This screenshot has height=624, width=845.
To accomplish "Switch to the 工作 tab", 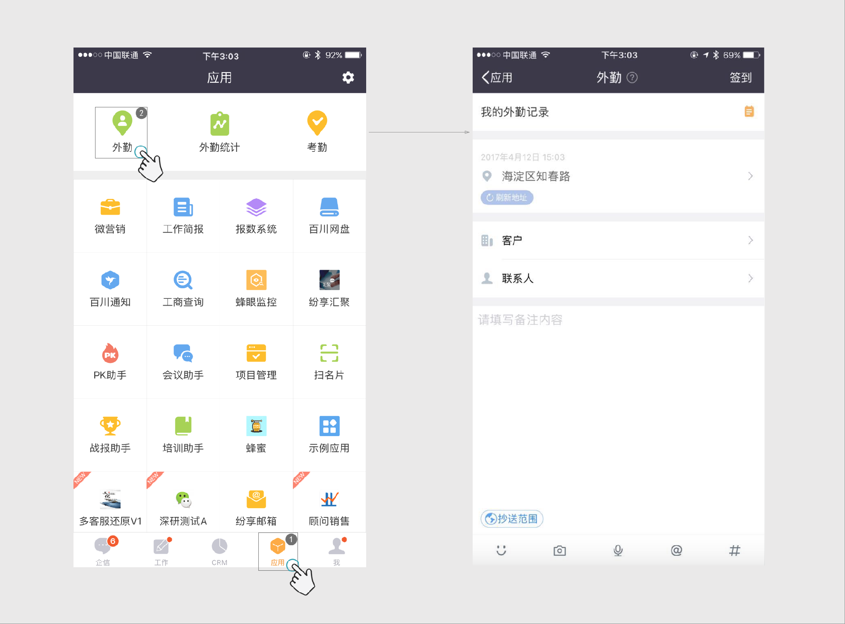I will 162,551.
